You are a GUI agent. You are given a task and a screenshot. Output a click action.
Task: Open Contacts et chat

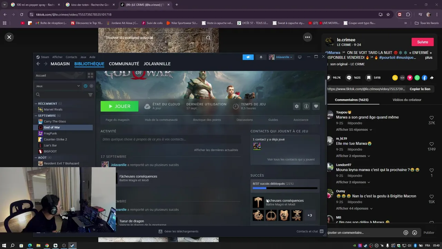(x=310, y=231)
